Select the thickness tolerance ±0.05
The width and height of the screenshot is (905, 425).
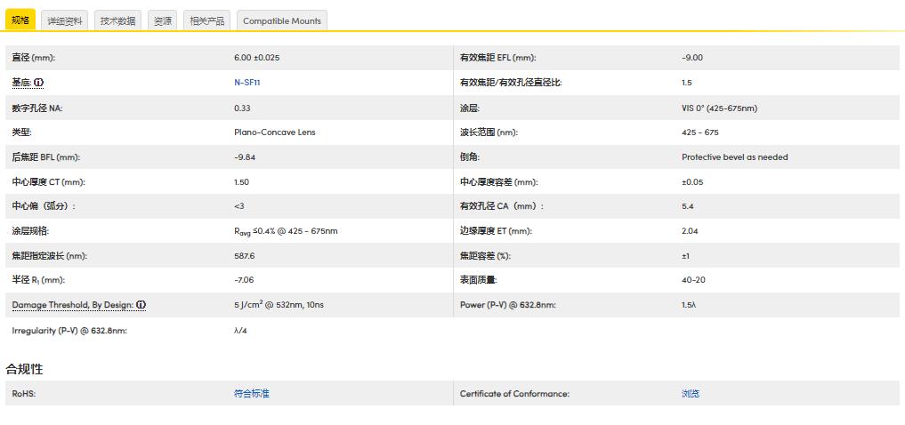tap(692, 181)
